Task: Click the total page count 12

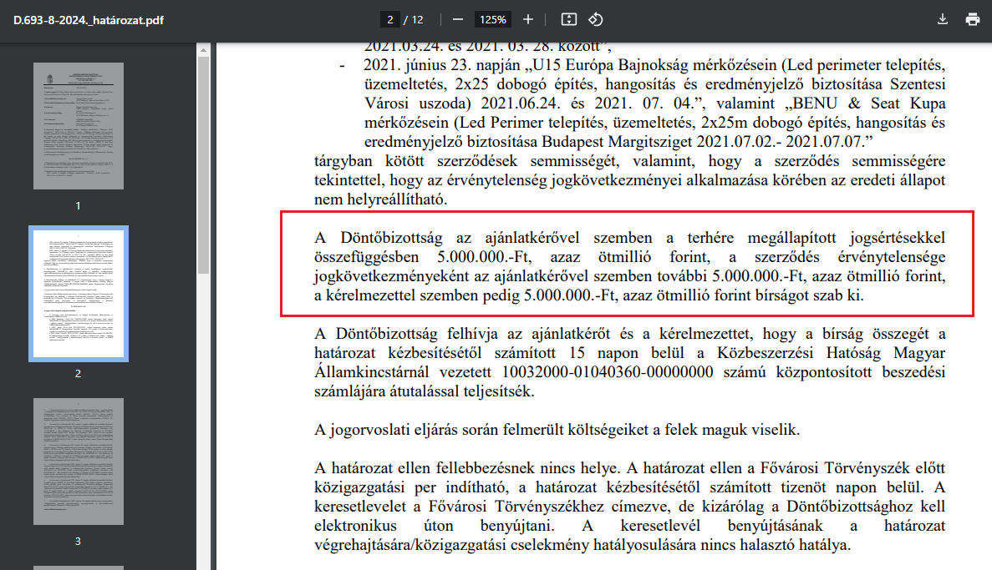Action: tap(418, 19)
